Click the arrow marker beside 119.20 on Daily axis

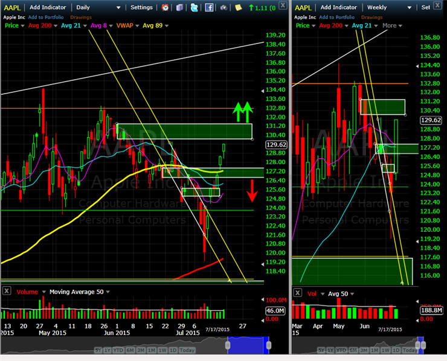(263, 264)
